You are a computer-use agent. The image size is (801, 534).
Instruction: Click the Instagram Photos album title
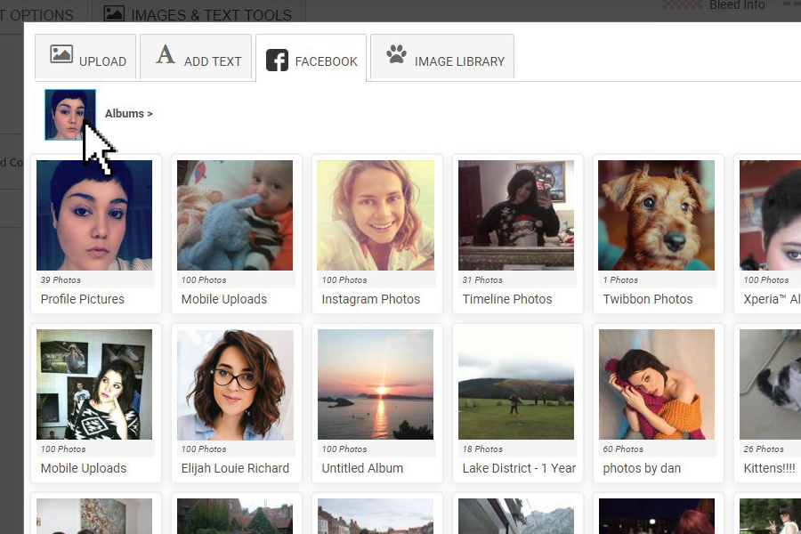click(x=371, y=299)
